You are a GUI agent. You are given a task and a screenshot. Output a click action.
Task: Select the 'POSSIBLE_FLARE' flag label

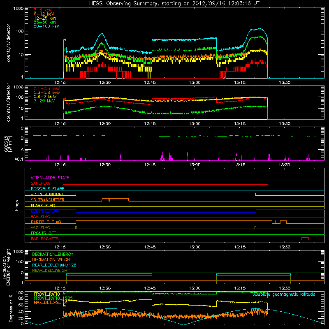coord(47,189)
